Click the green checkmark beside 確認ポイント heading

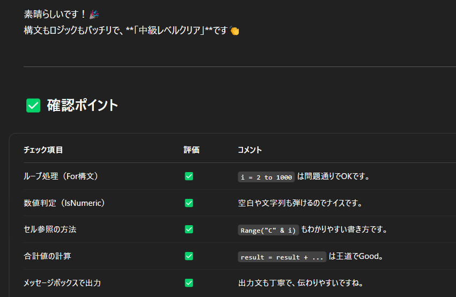pyautogui.click(x=33, y=106)
